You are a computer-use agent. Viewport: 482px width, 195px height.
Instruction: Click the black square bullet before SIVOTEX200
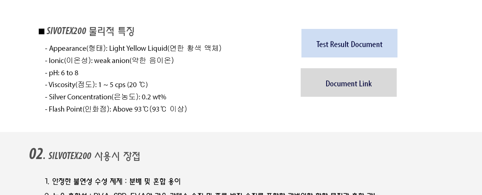pyautogui.click(x=42, y=32)
